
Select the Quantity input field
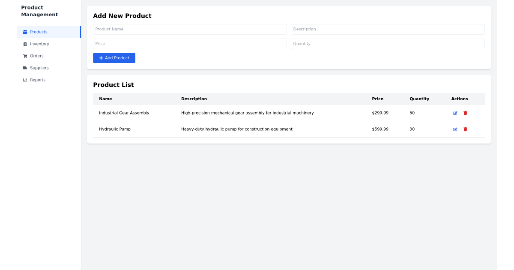(388, 44)
